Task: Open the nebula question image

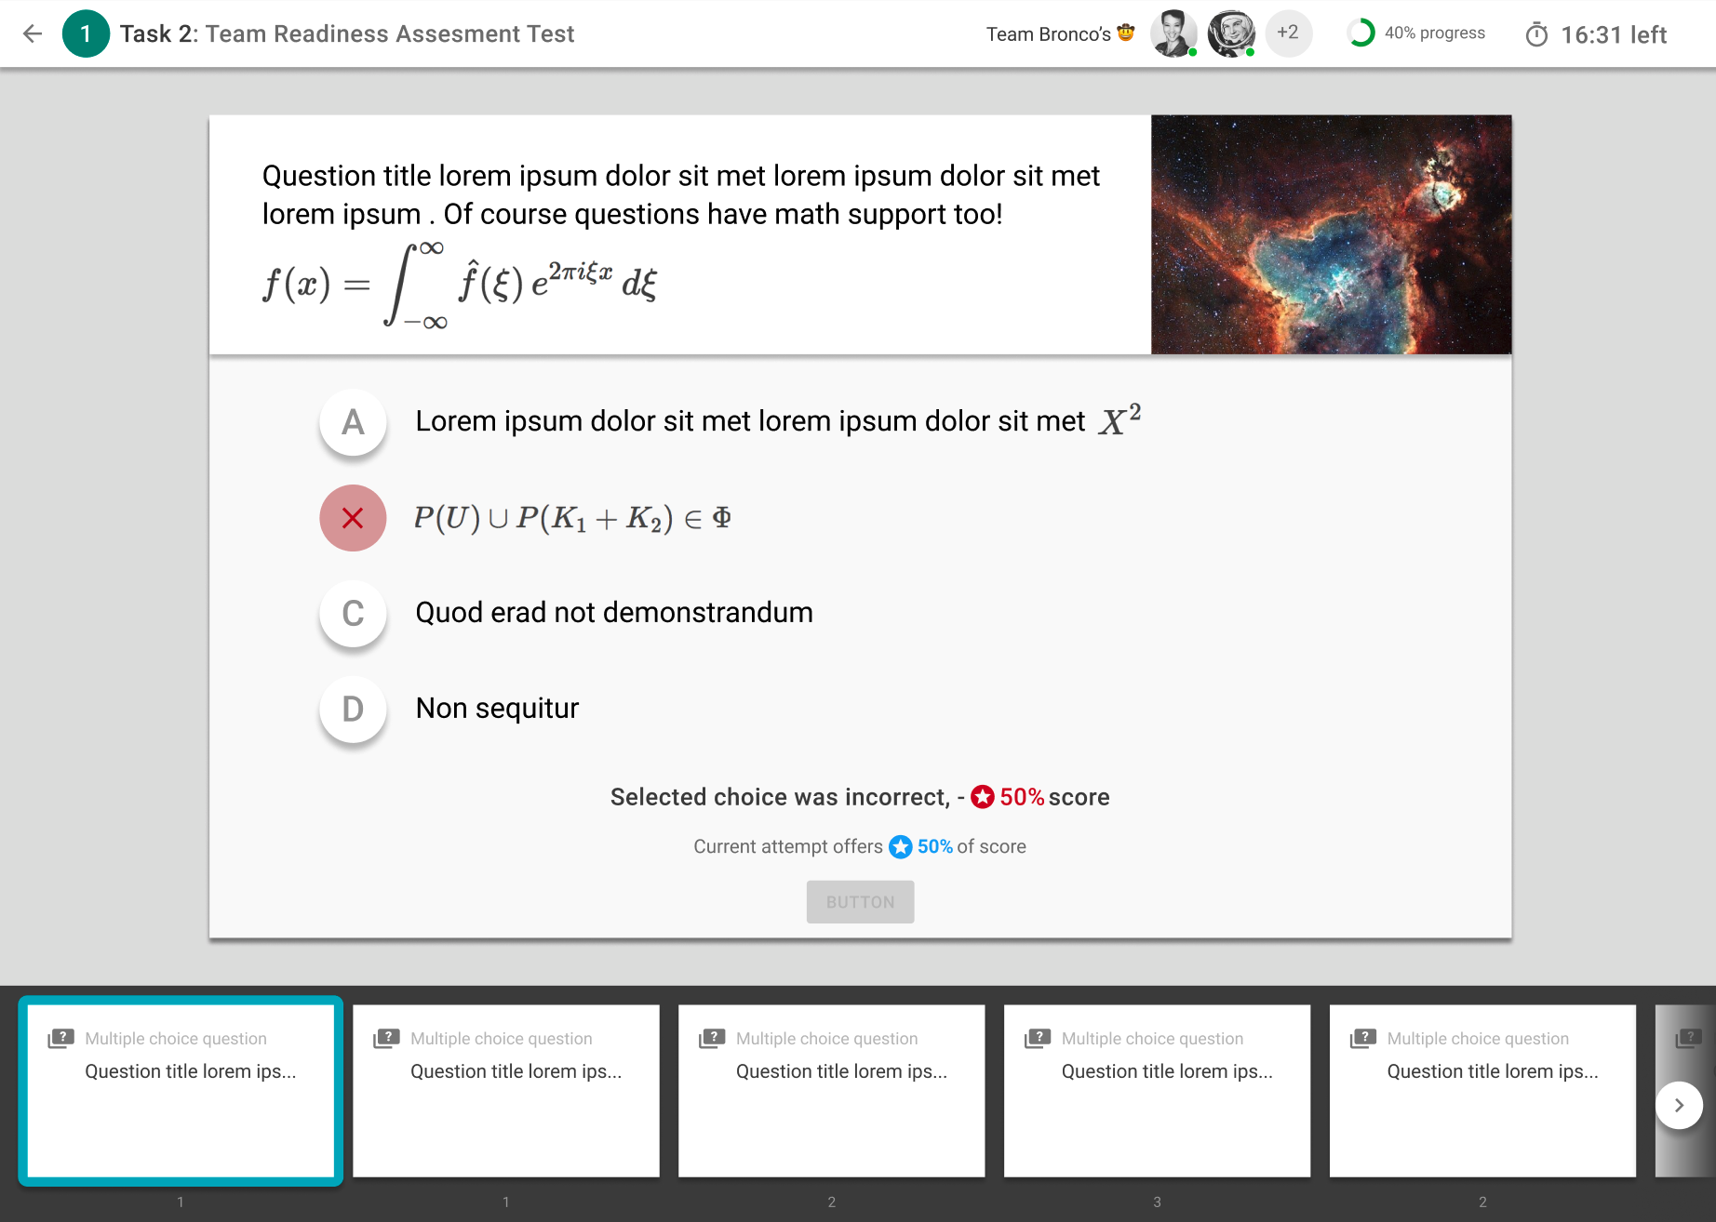Action: tap(1331, 234)
